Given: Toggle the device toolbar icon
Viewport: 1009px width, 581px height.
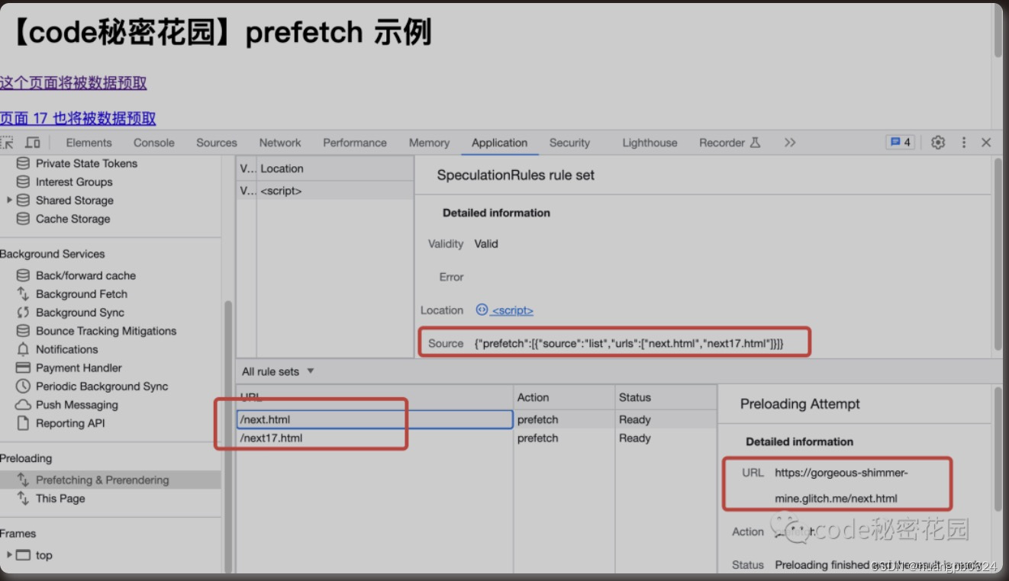Looking at the screenshot, I should [x=32, y=142].
